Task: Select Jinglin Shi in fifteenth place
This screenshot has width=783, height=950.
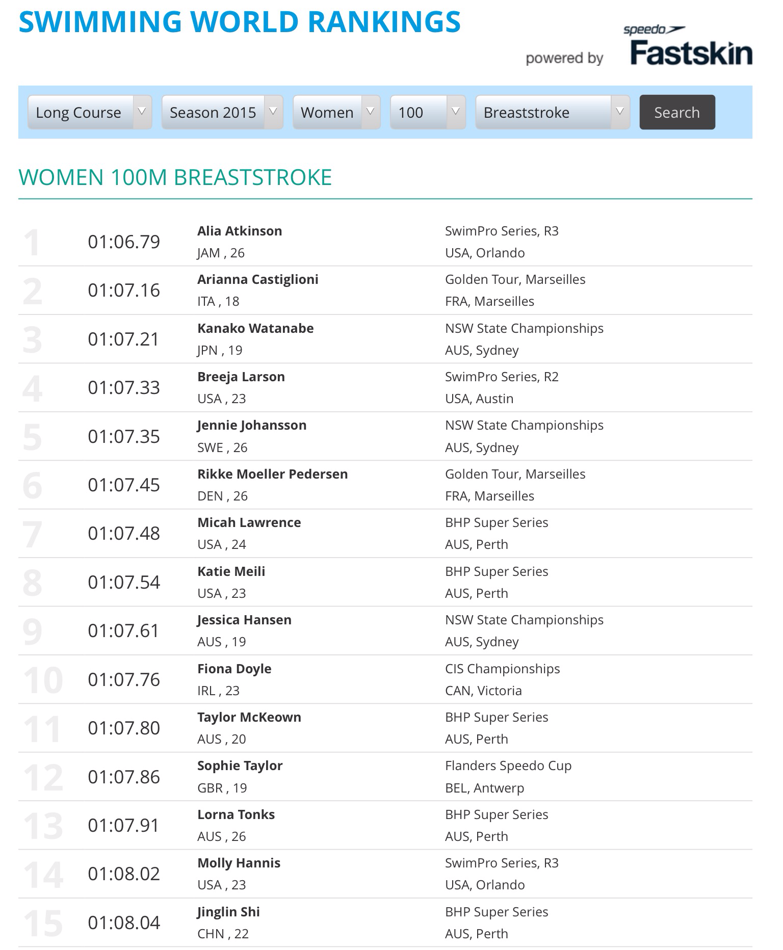Action: pos(228,912)
